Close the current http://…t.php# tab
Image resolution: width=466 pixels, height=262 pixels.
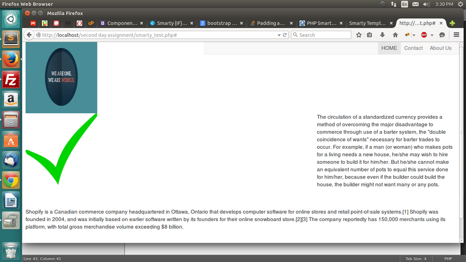[441, 23]
